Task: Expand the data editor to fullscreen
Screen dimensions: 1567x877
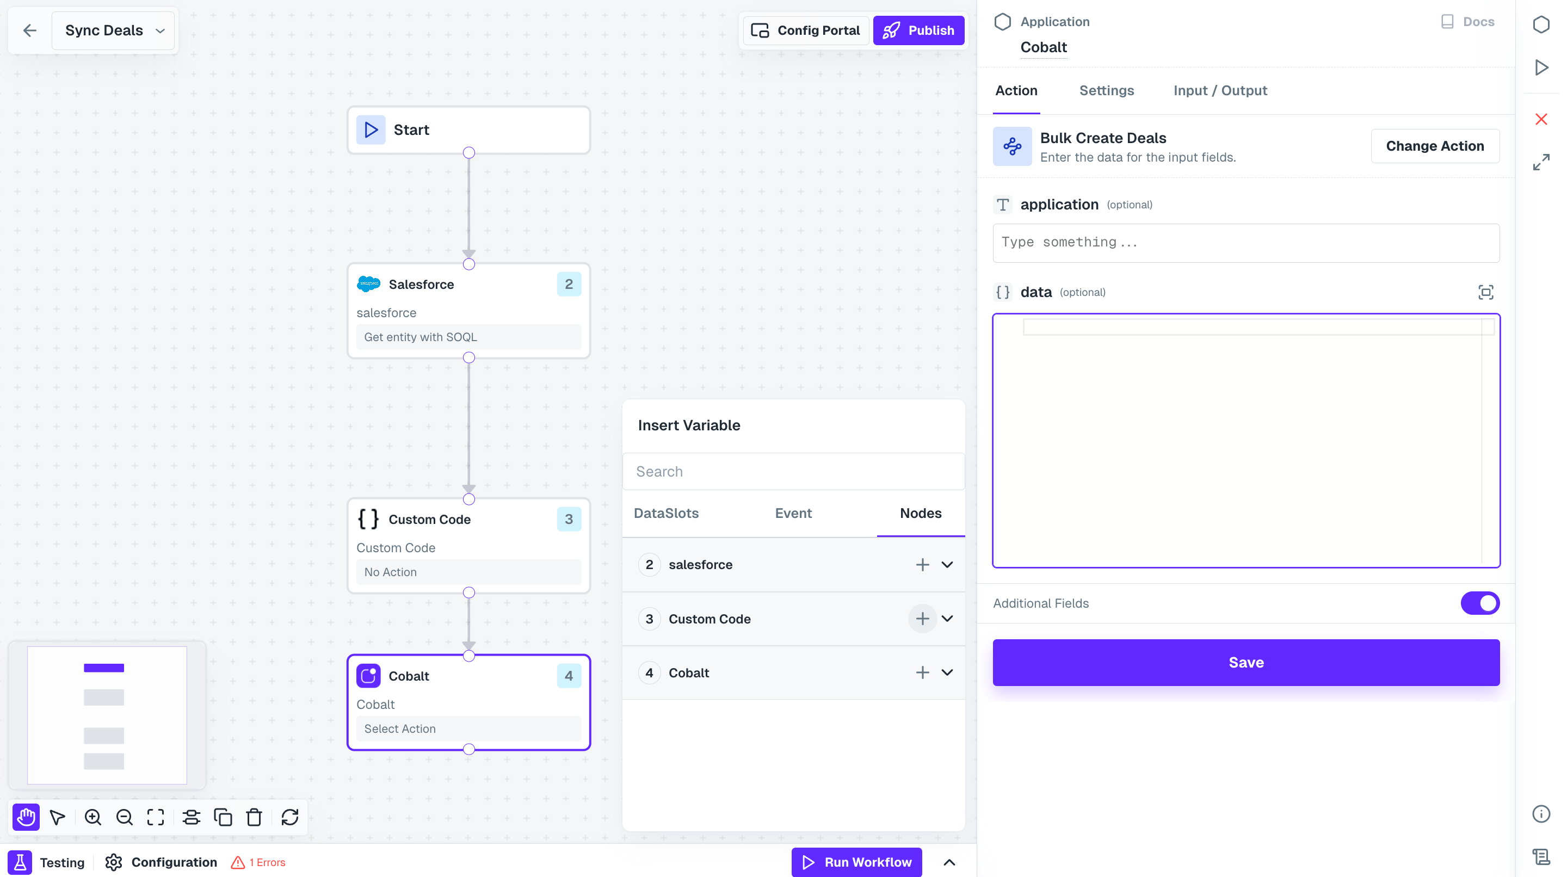Action: point(1485,293)
